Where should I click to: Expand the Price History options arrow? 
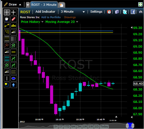point(42,22)
